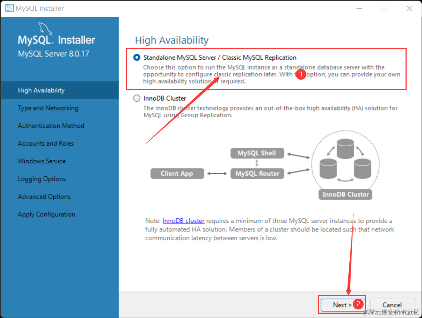Click the Client App diagram box
Screen dimensions: 422x318
[177, 173]
